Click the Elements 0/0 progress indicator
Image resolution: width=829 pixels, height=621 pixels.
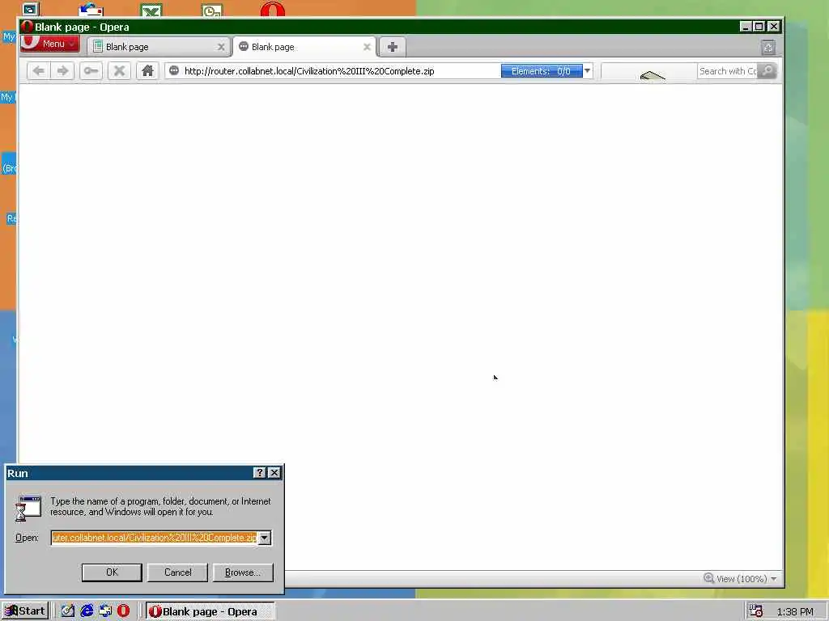pyautogui.click(x=542, y=71)
